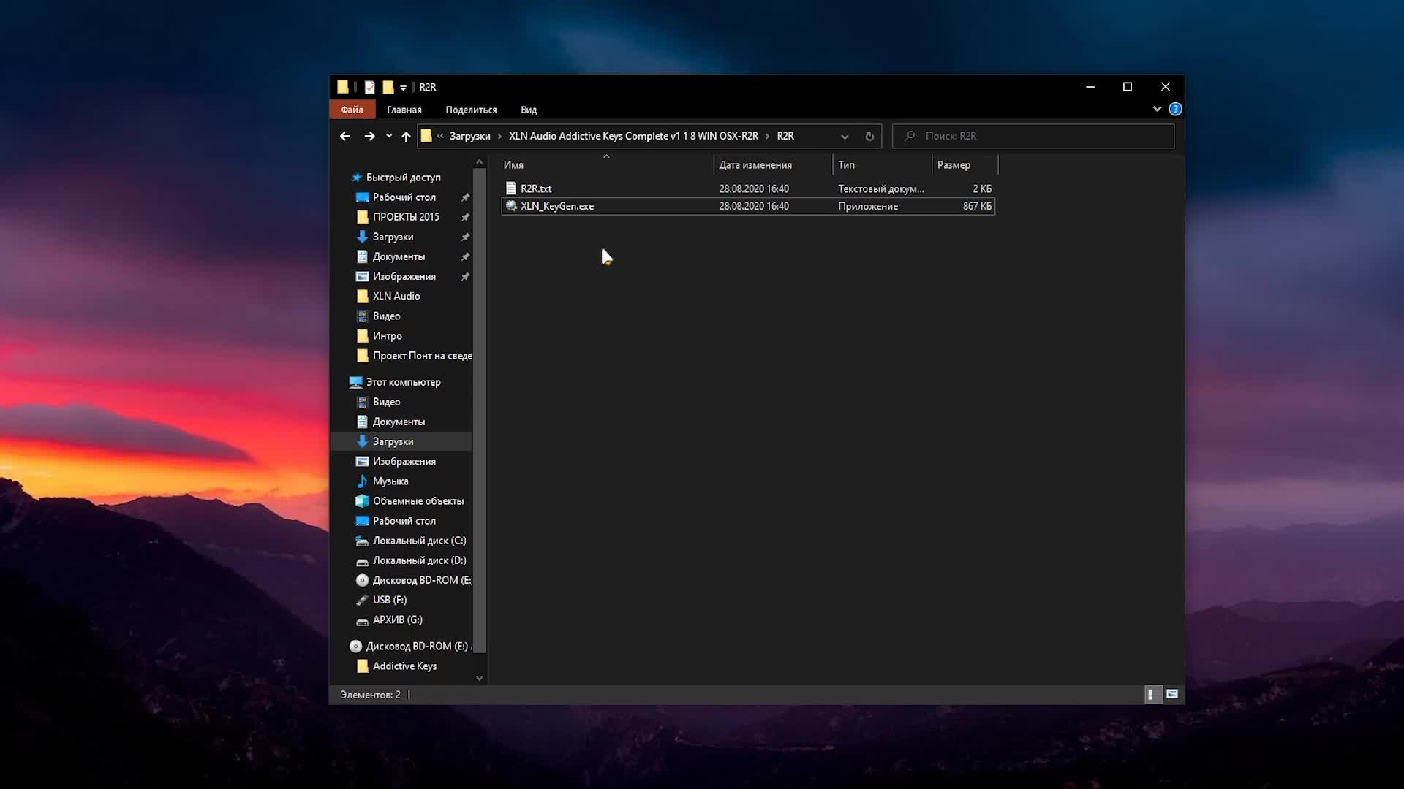Open R2R.txt text document
1404x789 pixels.
pyautogui.click(x=535, y=188)
